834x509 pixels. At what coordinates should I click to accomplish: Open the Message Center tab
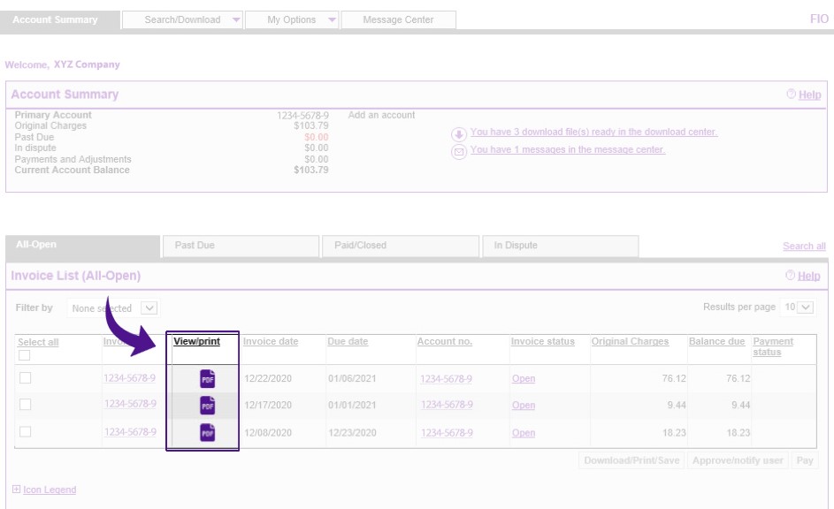[x=398, y=19]
